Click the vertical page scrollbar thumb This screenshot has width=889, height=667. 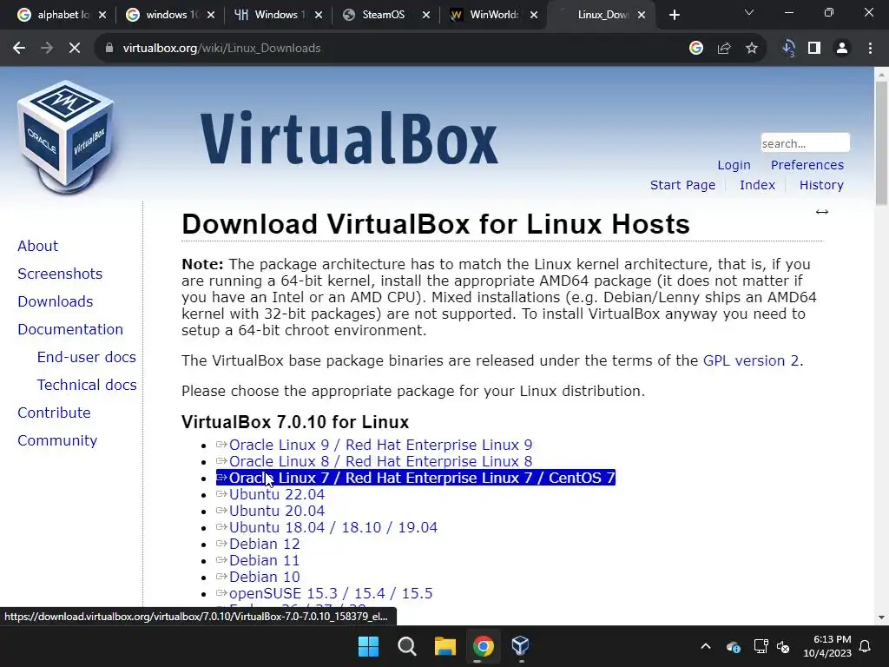881,143
